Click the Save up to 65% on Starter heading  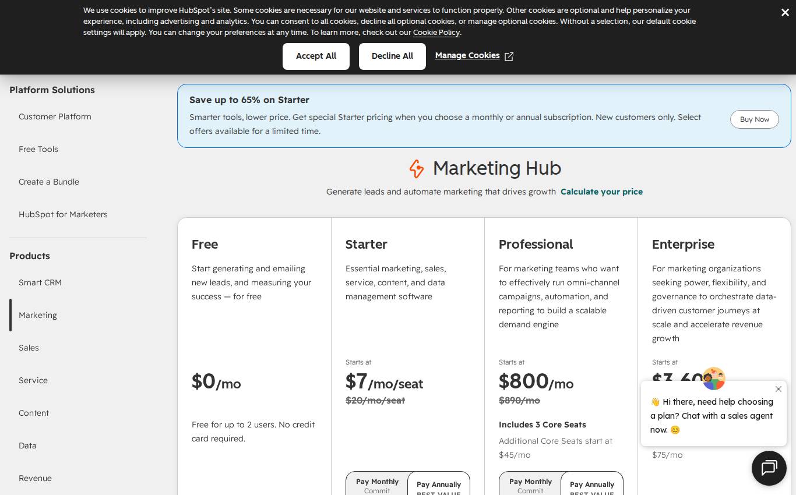coord(249,100)
